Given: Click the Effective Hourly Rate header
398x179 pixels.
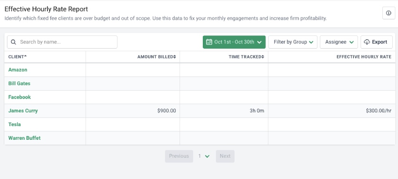Looking at the screenshot, I should [x=364, y=57].
